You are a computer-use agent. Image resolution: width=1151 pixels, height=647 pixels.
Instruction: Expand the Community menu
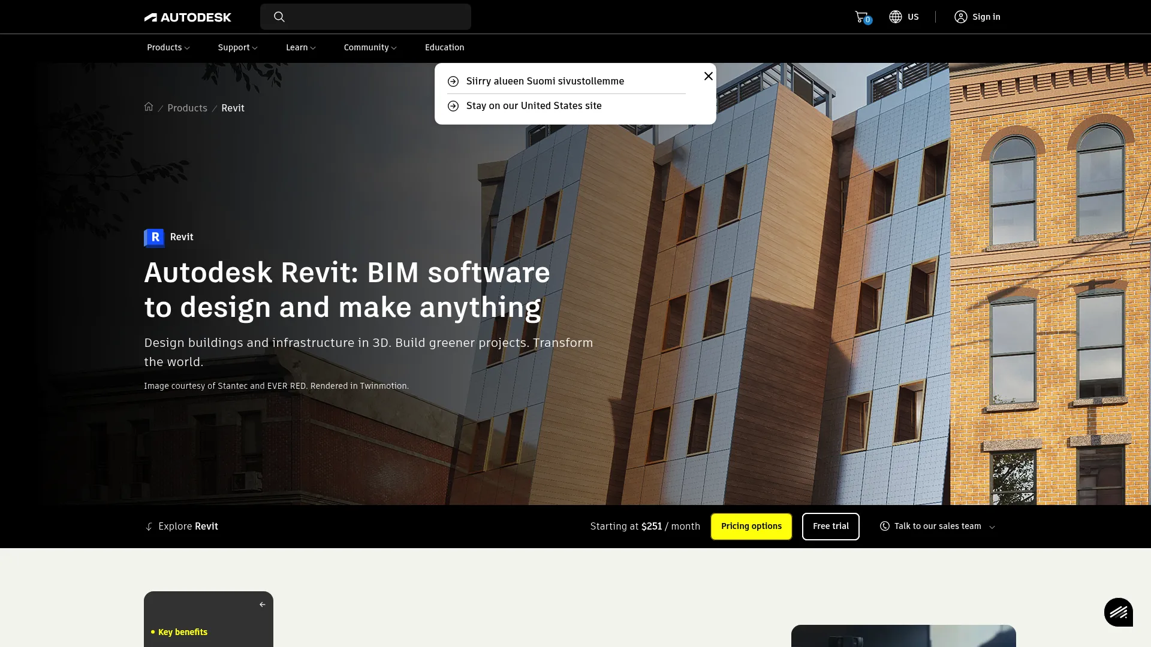370,47
